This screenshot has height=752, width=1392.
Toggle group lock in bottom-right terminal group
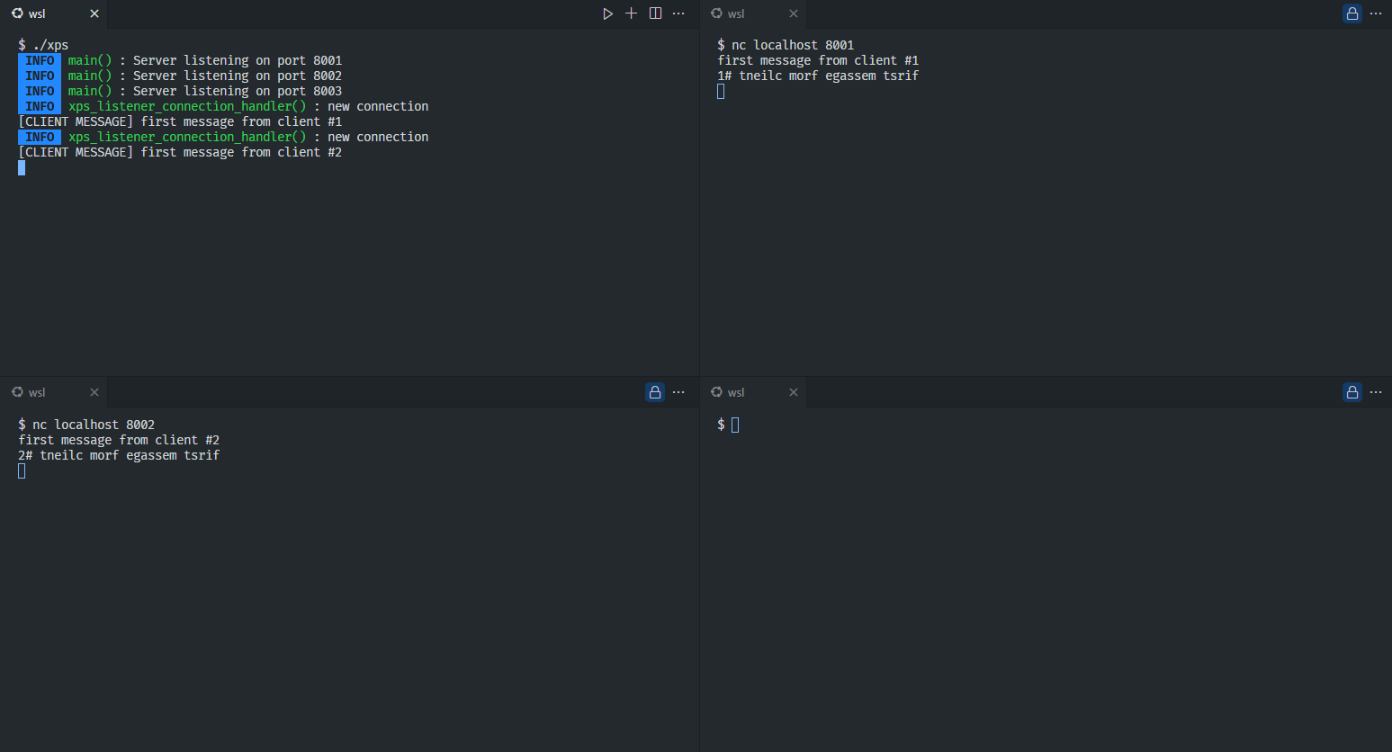pos(1352,392)
